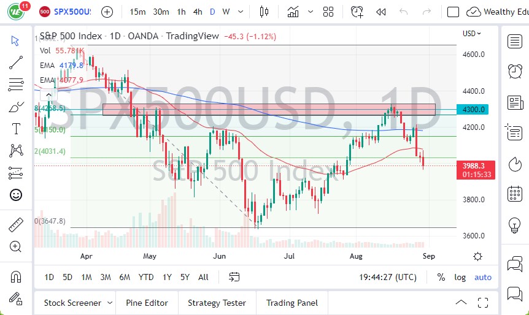Expand the Stock Screener dropdown
This screenshot has height=315, width=529.
click(x=109, y=303)
